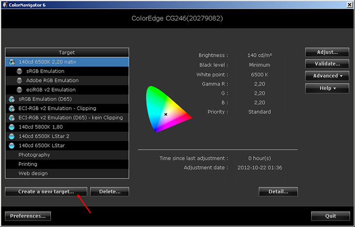Select the Photography preset row
This screenshot has height=227, width=355.
[67, 155]
